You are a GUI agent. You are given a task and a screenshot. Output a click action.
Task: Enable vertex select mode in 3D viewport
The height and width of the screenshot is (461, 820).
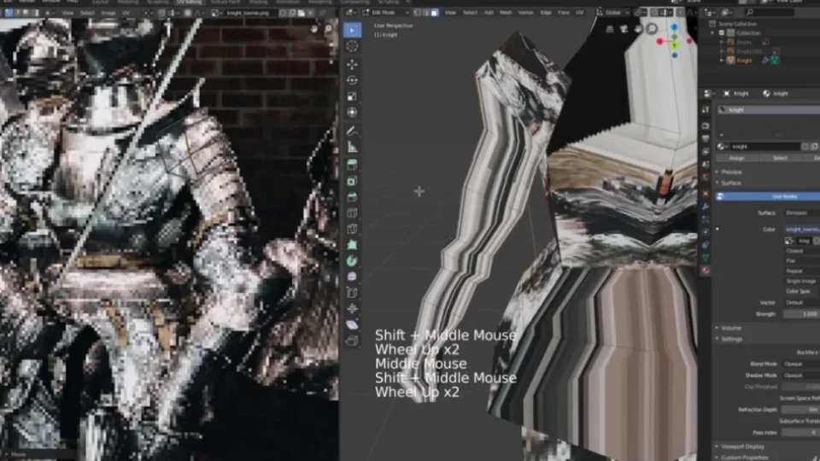click(418, 13)
